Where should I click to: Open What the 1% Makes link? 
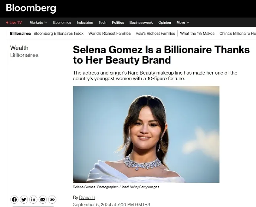tap(197, 33)
